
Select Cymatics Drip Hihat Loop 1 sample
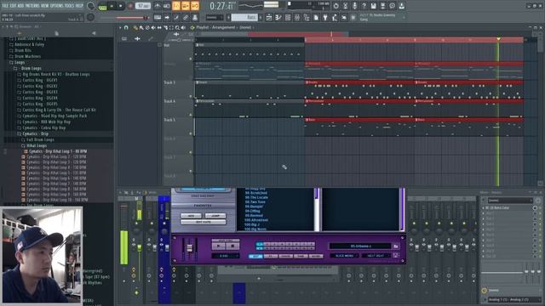[x=57, y=151]
